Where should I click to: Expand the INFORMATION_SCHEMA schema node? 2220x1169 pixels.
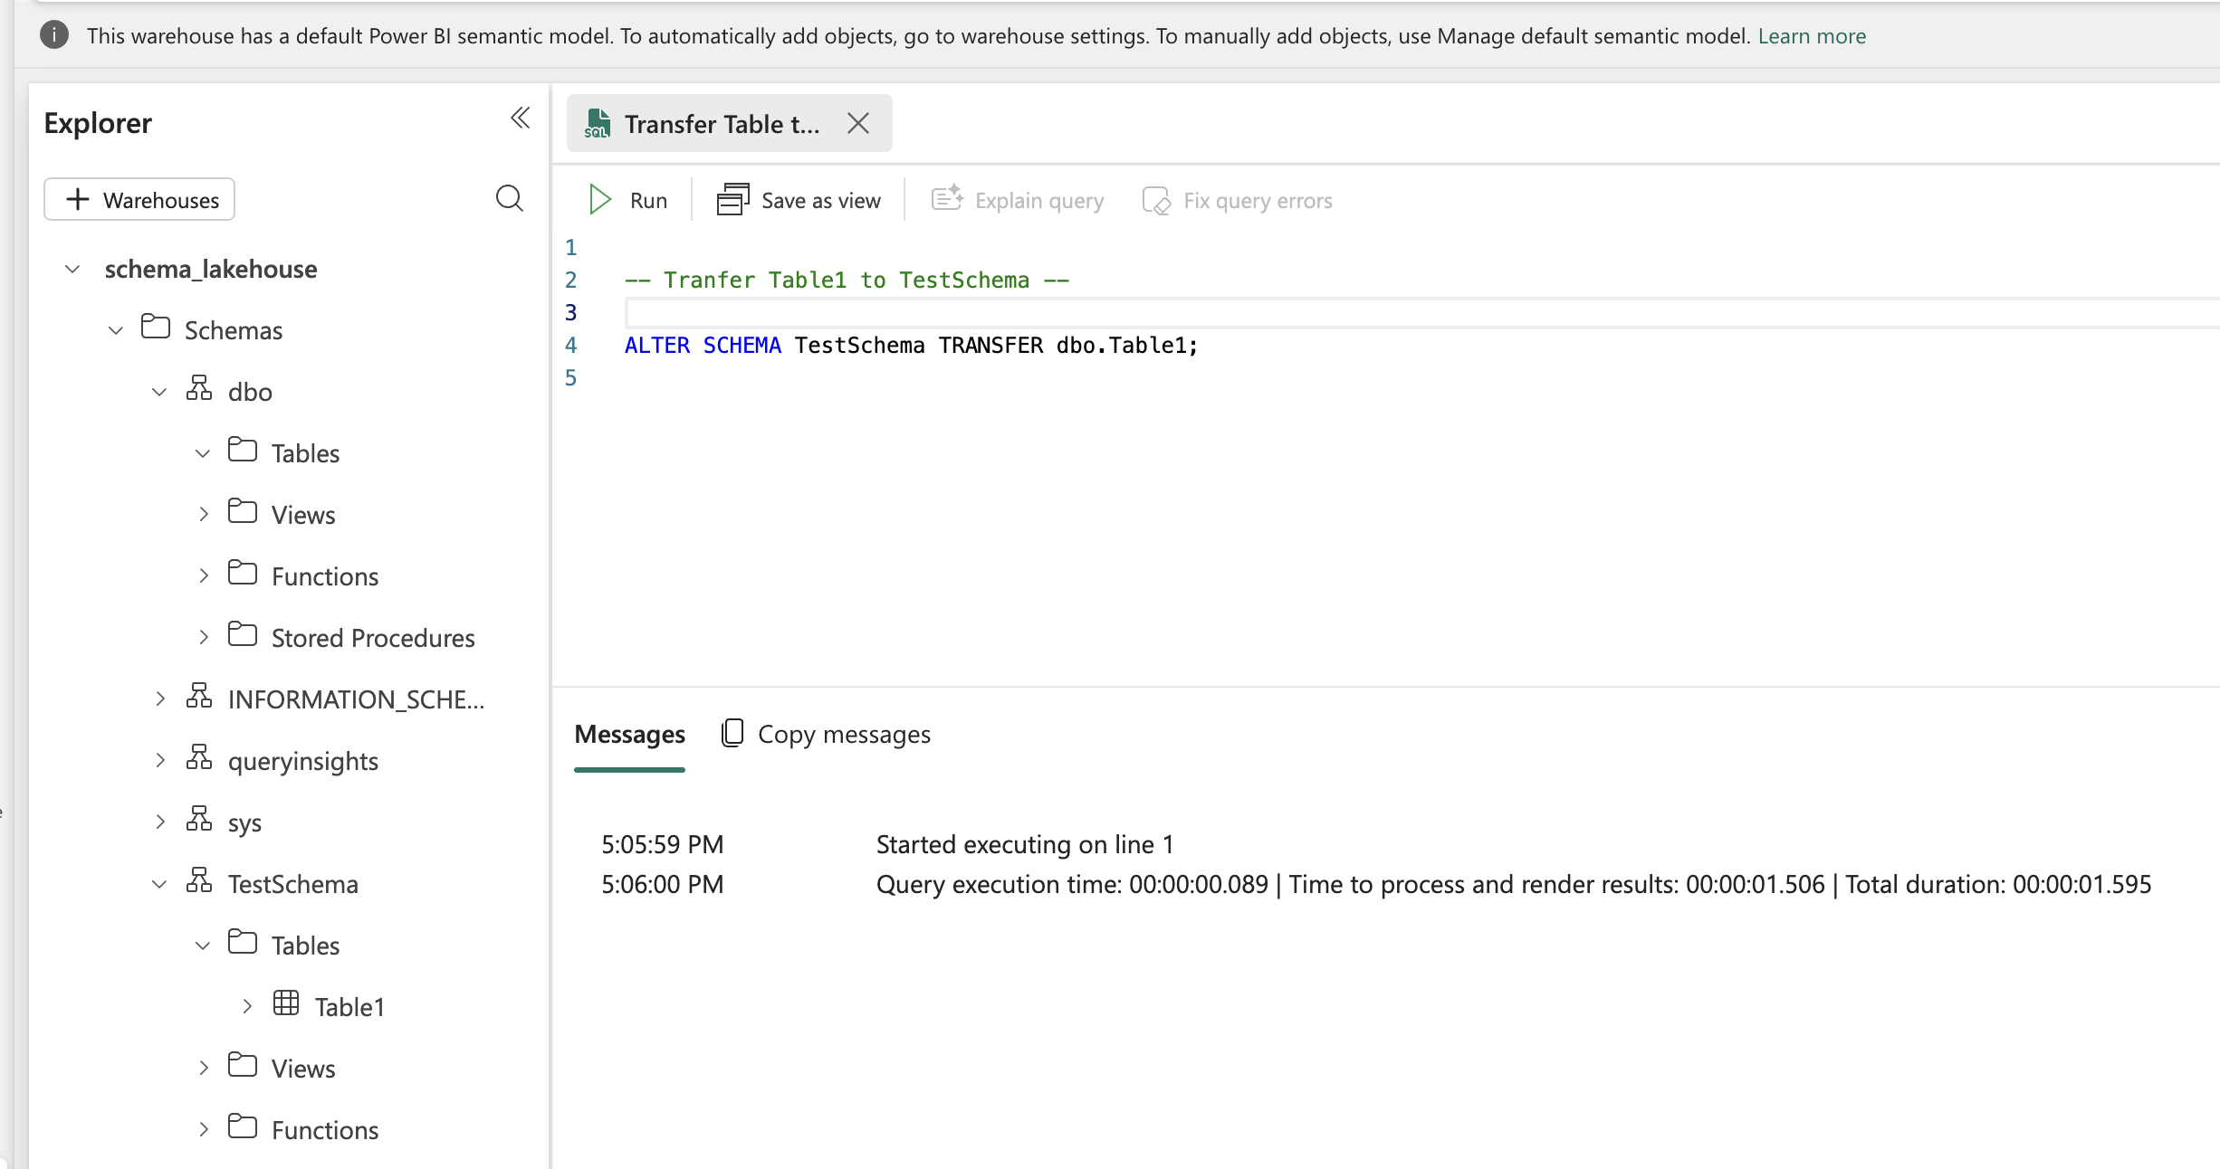(x=159, y=699)
